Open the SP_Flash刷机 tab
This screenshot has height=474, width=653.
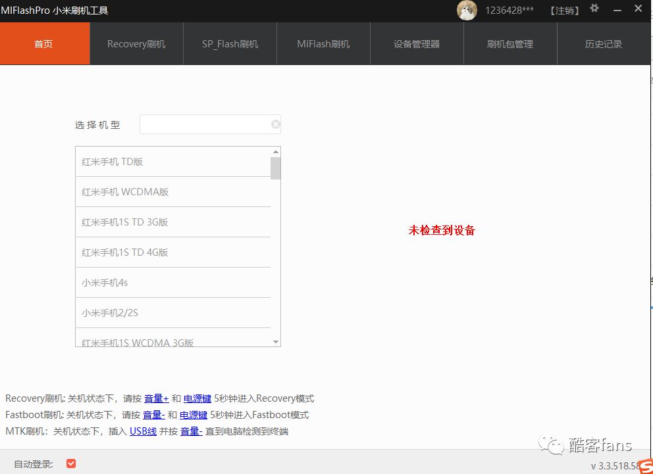[x=230, y=43]
